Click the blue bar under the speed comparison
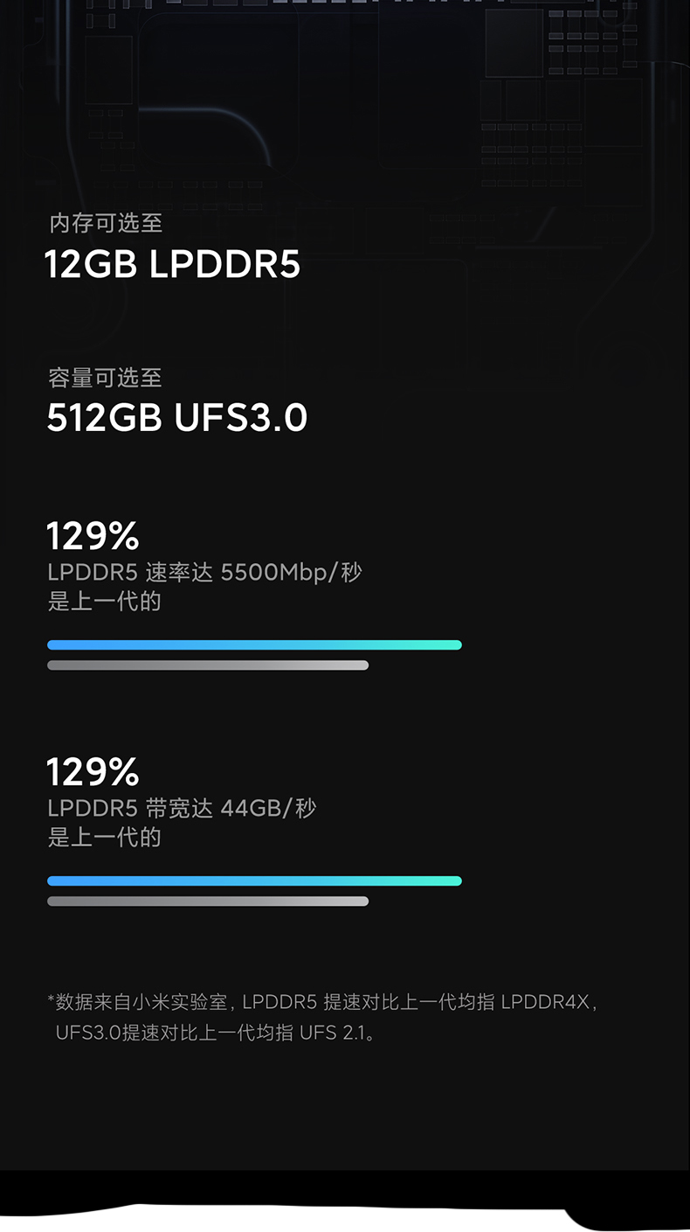 click(x=254, y=645)
